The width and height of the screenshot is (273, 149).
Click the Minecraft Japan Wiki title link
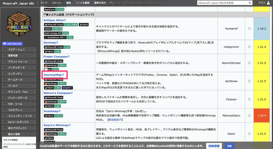pos(18,3)
